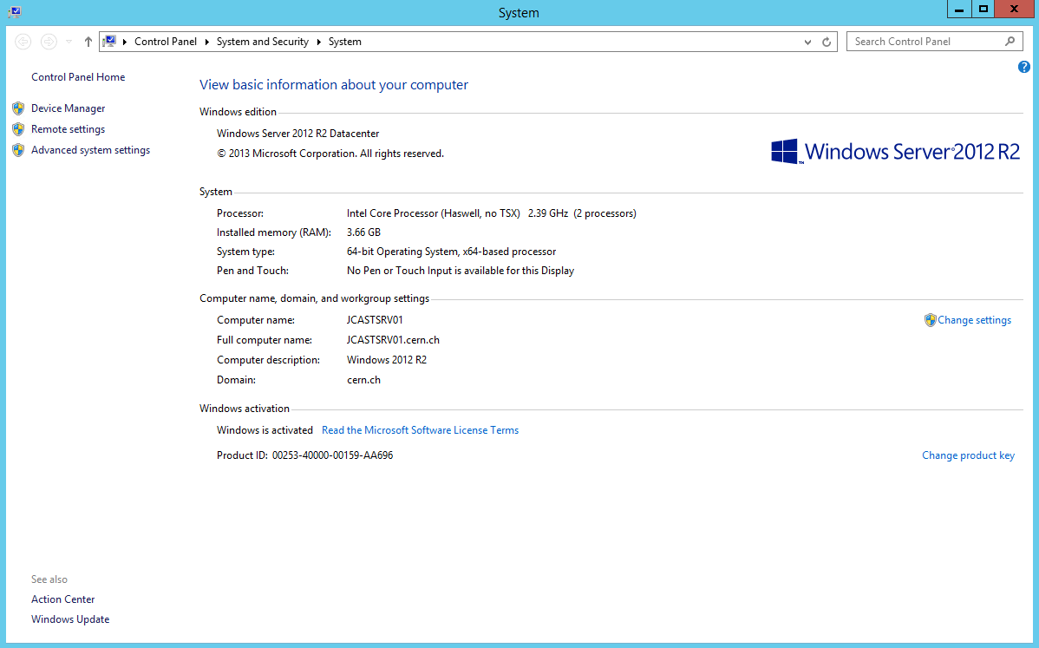Click the Windows is activated text

pos(265,430)
